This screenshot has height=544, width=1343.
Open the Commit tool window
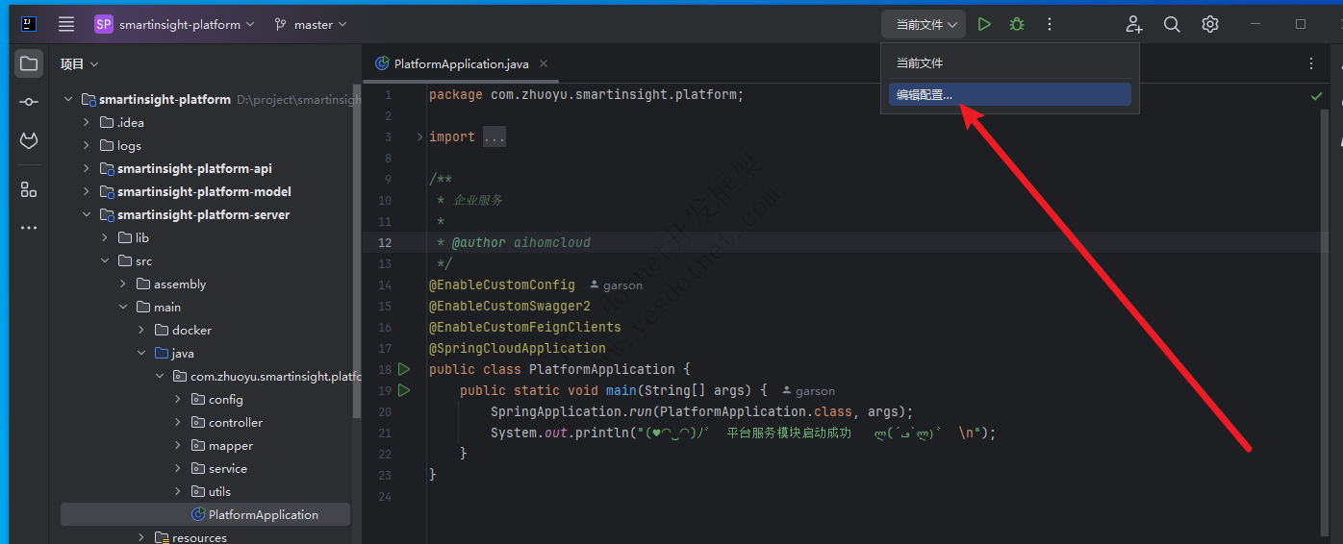(x=29, y=102)
